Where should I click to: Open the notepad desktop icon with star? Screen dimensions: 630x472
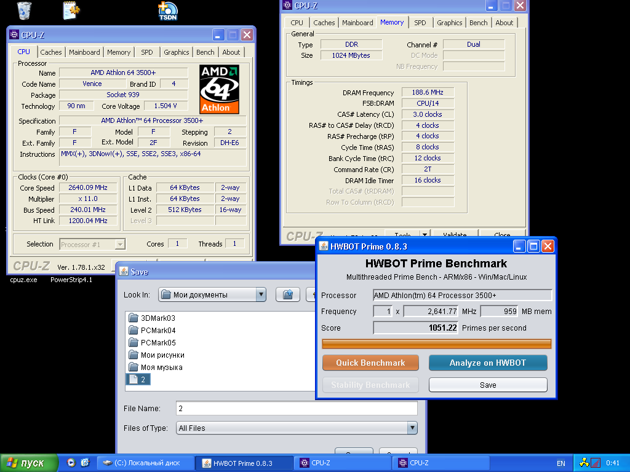coord(71,10)
